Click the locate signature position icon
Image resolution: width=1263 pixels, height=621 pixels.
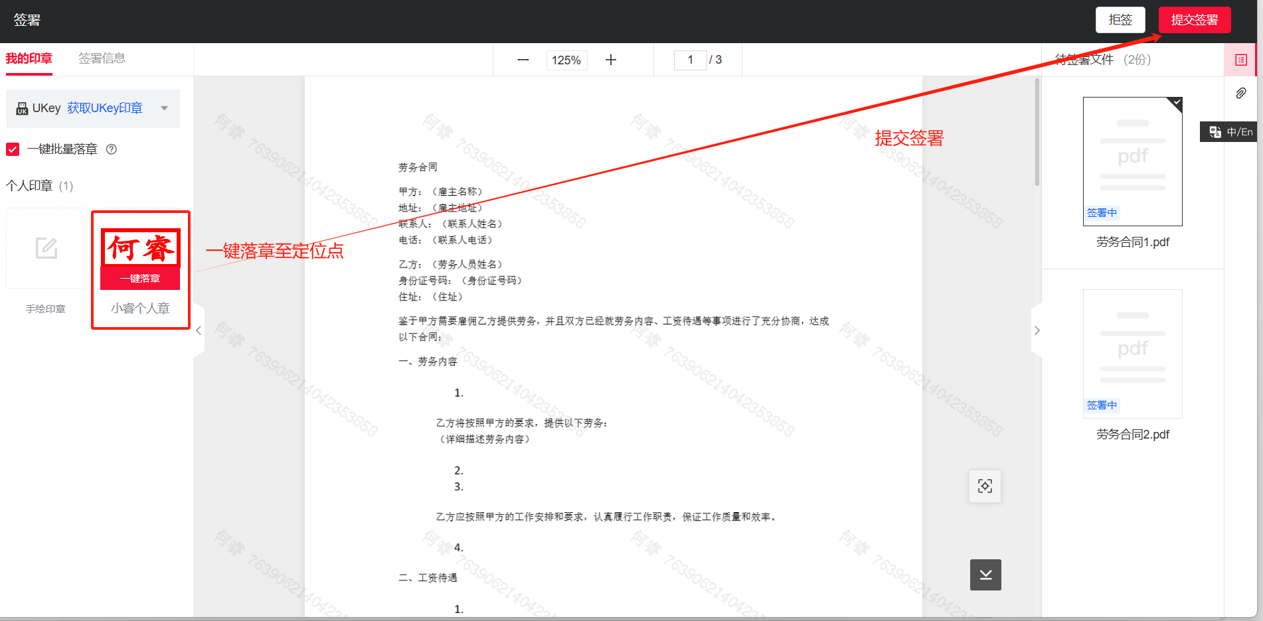[985, 486]
